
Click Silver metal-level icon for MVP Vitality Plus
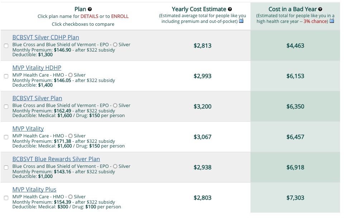point(70,197)
